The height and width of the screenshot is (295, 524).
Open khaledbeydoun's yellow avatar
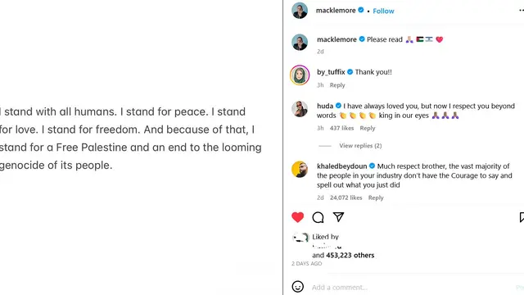point(300,170)
